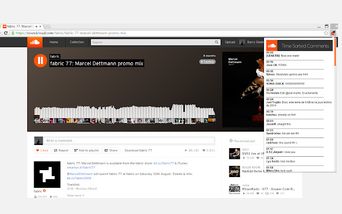342x214 pixels.
Task: Open the bit.ly/fabric77 link
Action: pyautogui.click(x=164, y=163)
